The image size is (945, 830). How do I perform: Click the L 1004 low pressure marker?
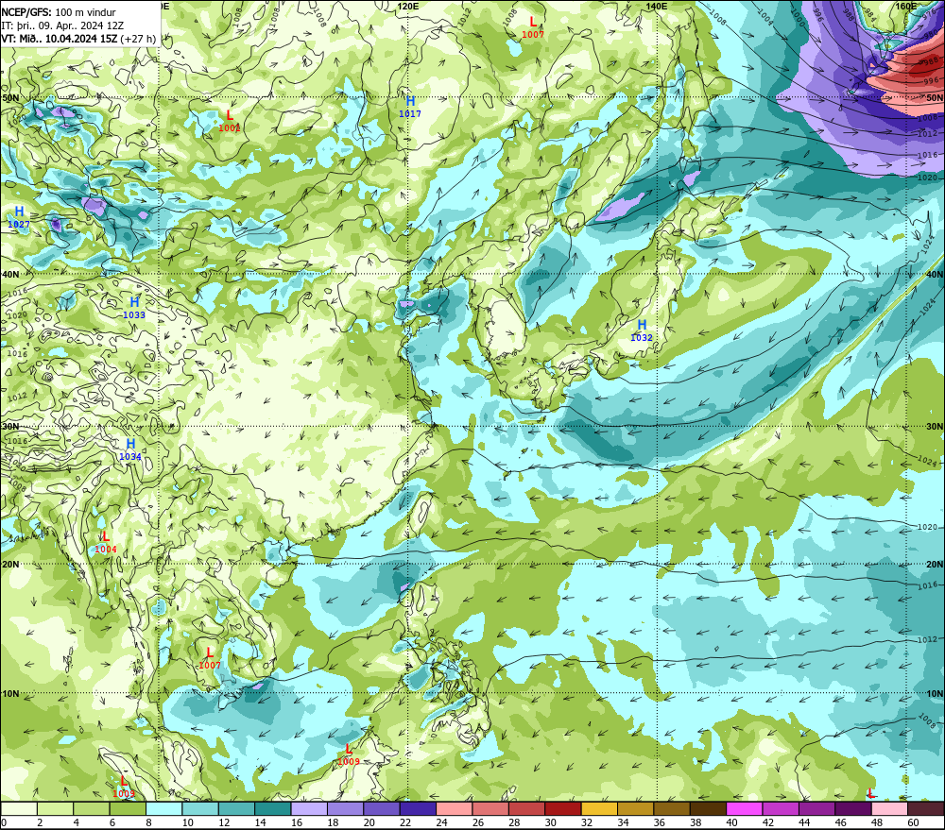click(x=106, y=542)
